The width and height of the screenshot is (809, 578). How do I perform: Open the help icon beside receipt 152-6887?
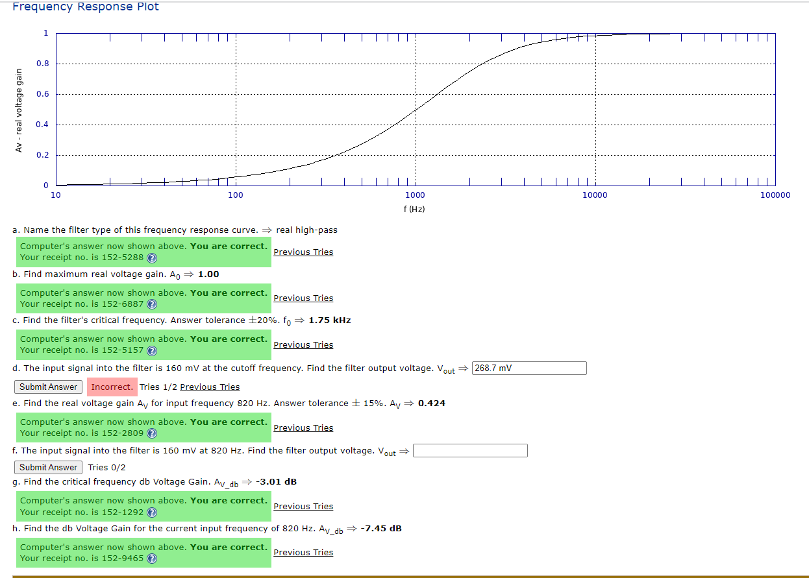[151, 304]
